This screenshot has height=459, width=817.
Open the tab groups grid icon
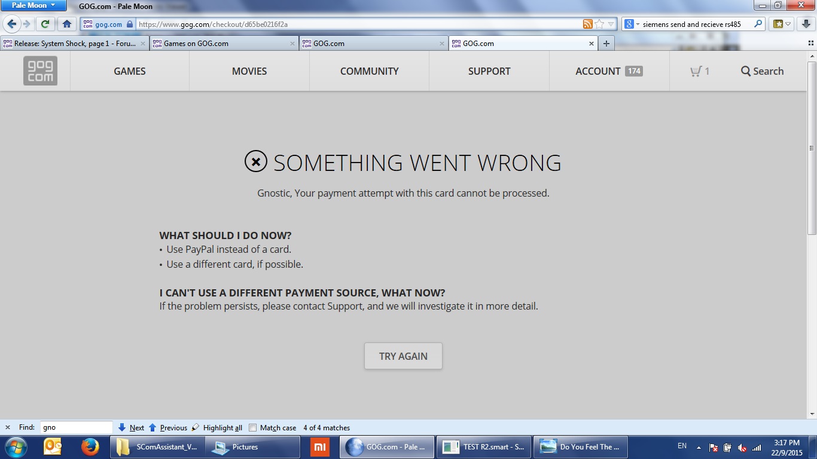tap(811, 44)
